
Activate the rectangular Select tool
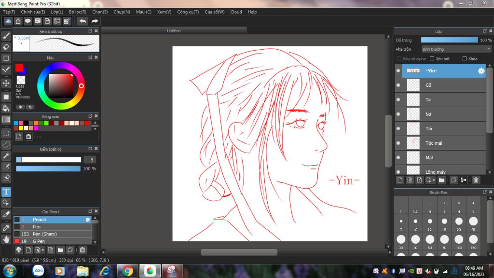[6, 133]
